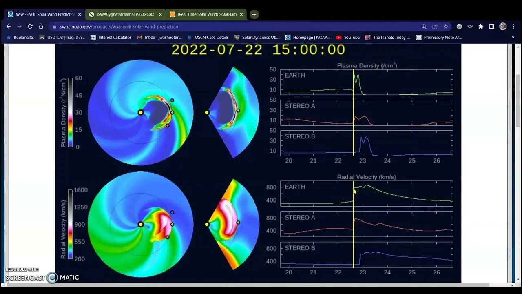Open the Bookmarks folder in bookmarks bar
Screen dimensions: 522x294
tap(20, 37)
